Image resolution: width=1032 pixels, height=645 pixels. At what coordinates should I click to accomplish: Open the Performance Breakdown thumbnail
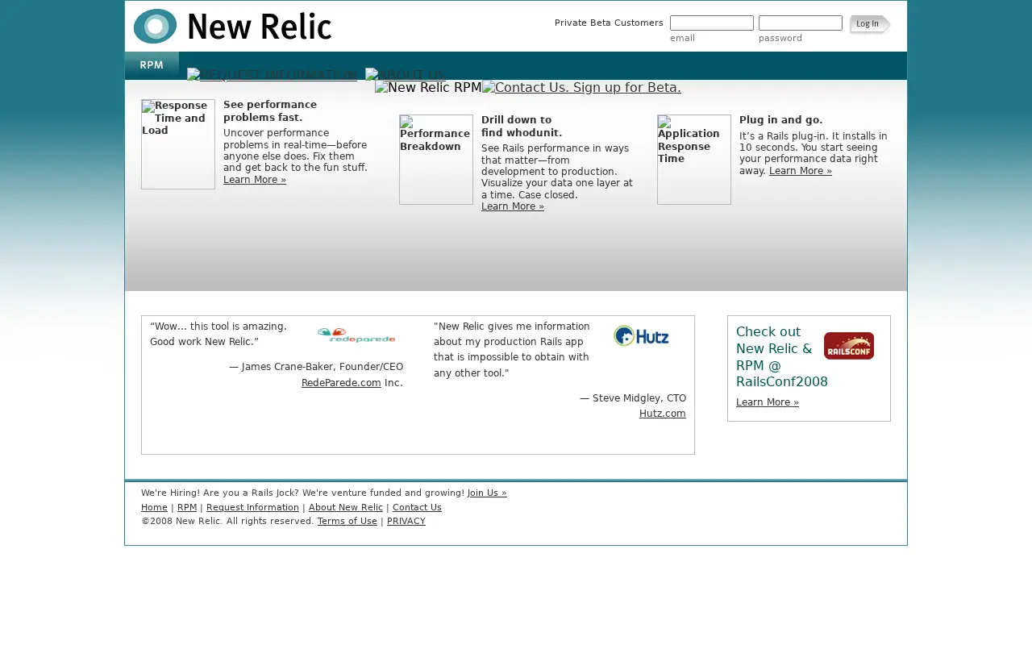point(436,160)
